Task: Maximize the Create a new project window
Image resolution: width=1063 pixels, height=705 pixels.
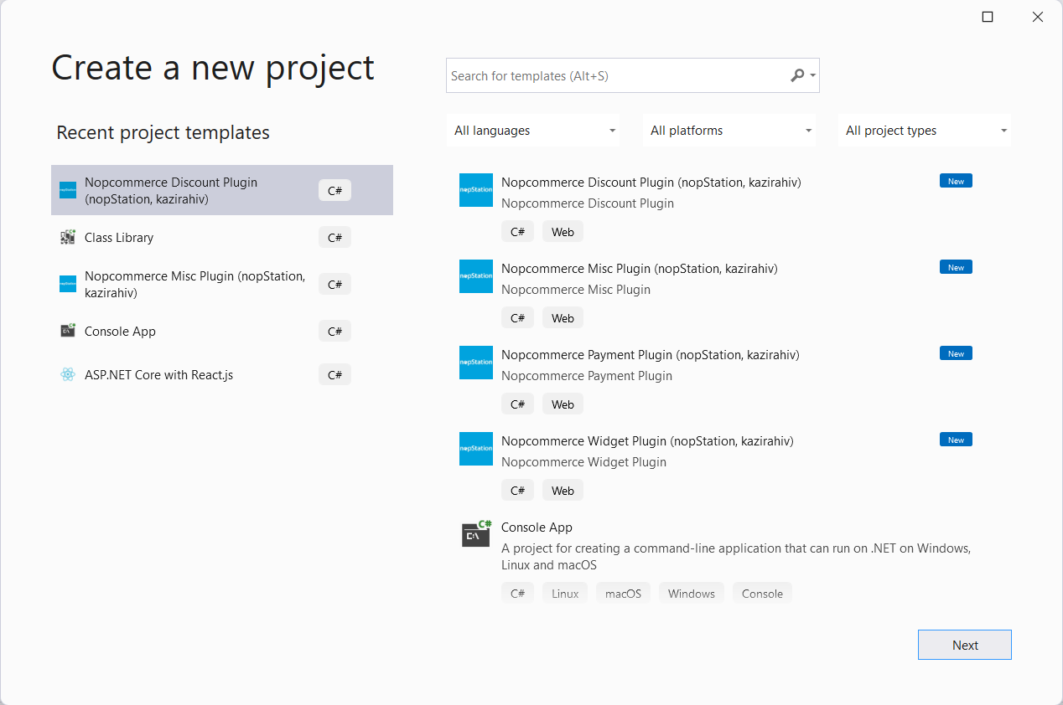Action: point(988,17)
